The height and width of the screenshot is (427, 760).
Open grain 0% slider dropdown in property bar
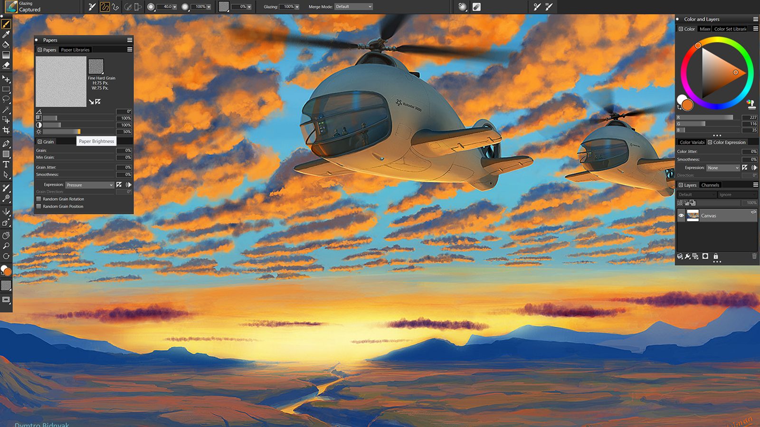point(249,7)
